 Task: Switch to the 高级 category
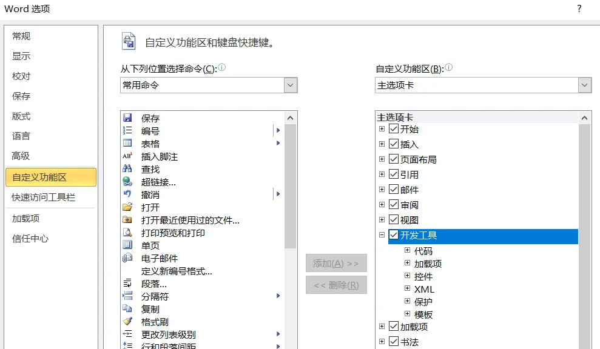pos(21,156)
